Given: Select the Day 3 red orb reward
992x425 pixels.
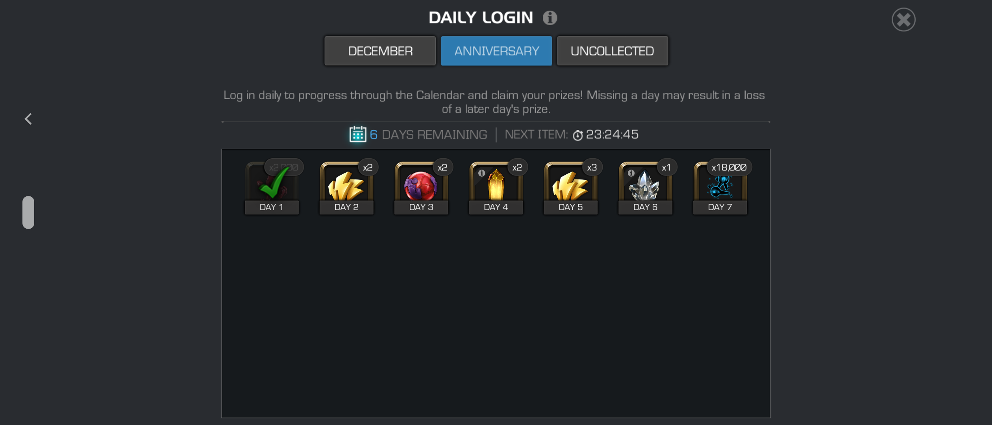Looking at the screenshot, I should click(421, 188).
